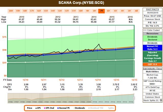Show the 11Y chart view

tap(74, 11)
